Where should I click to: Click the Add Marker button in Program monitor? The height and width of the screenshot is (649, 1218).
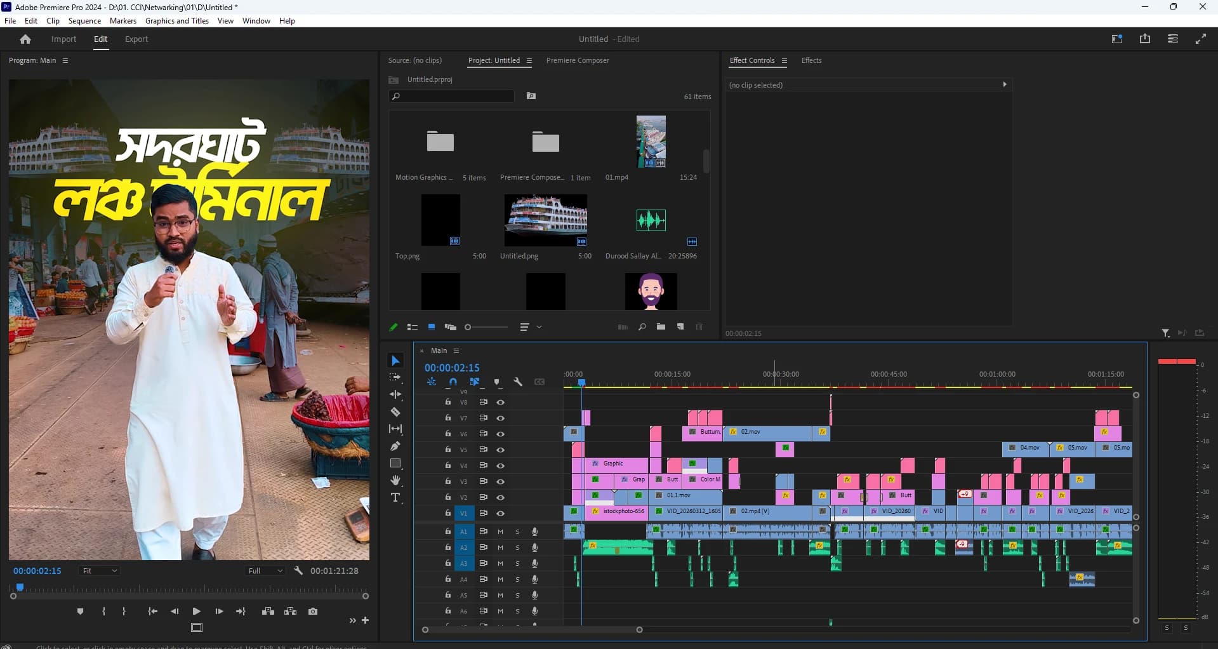pos(80,612)
